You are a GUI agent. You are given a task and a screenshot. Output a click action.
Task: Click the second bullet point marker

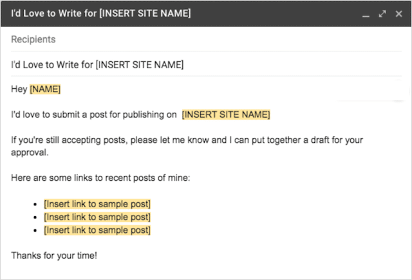34,218
